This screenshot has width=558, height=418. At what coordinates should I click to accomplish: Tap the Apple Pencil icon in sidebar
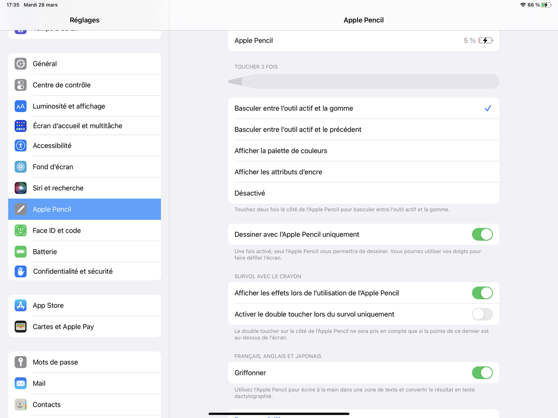(20, 209)
